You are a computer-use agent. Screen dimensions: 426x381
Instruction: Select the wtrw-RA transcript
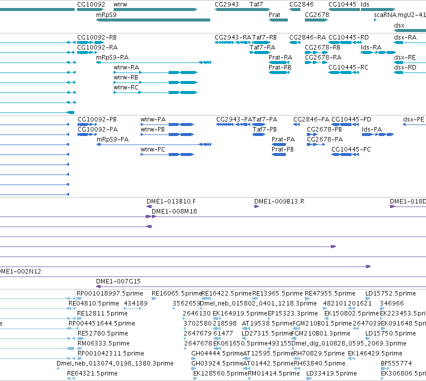point(155,72)
